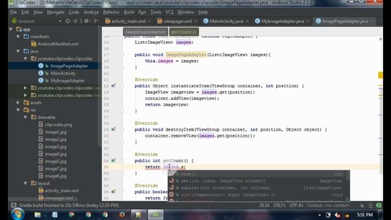Click the 35:24 cursor position indicator
Viewport: 391px width, 220px height.
click(x=264, y=205)
